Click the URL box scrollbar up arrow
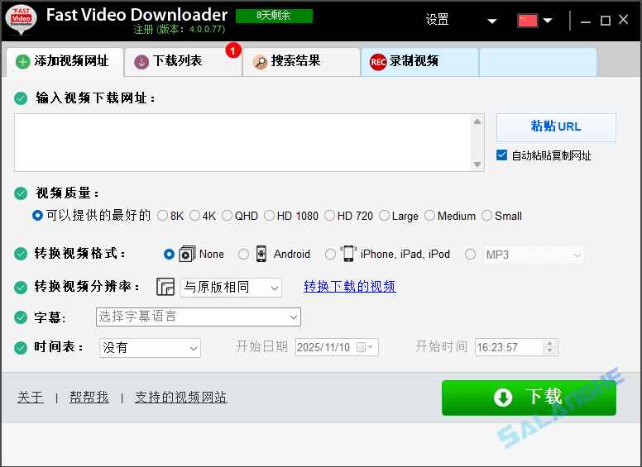 coord(477,122)
